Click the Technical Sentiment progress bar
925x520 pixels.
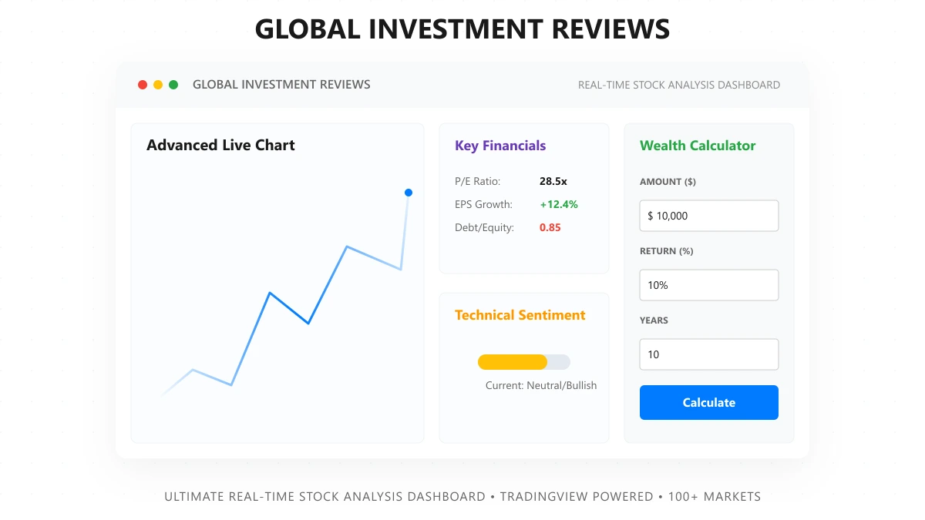click(x=524, y=362)
